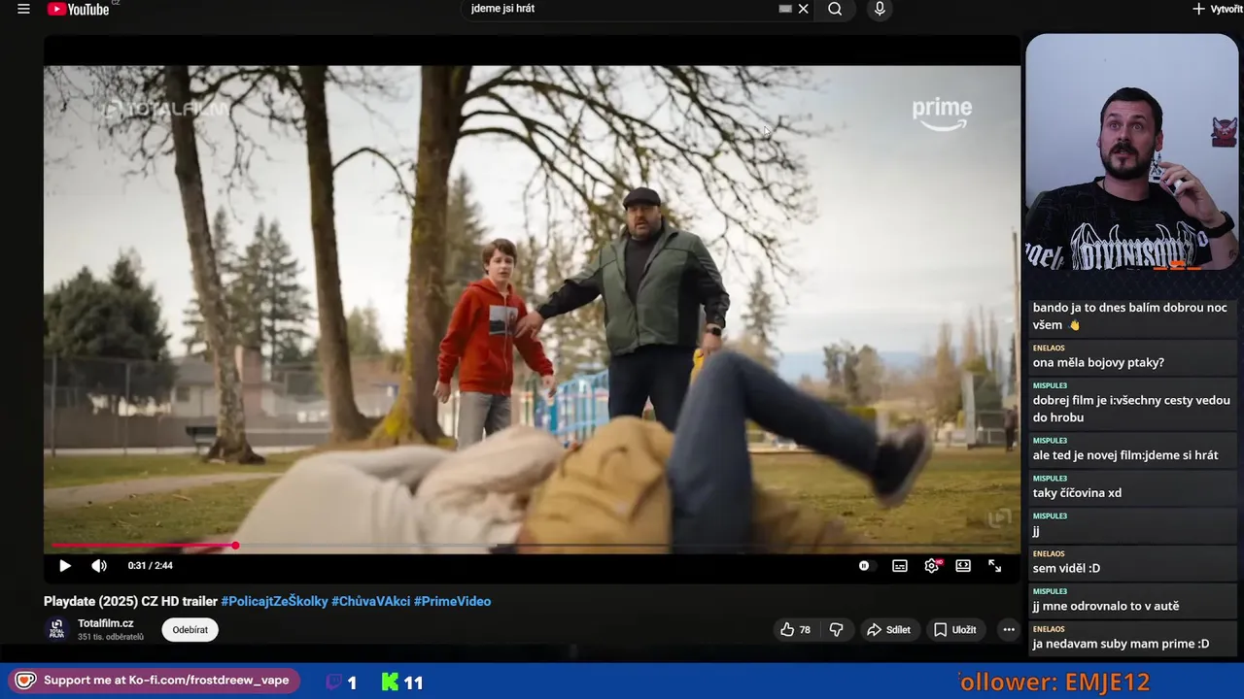Click the Ko-fi heart cup icon

pos(25,681)
